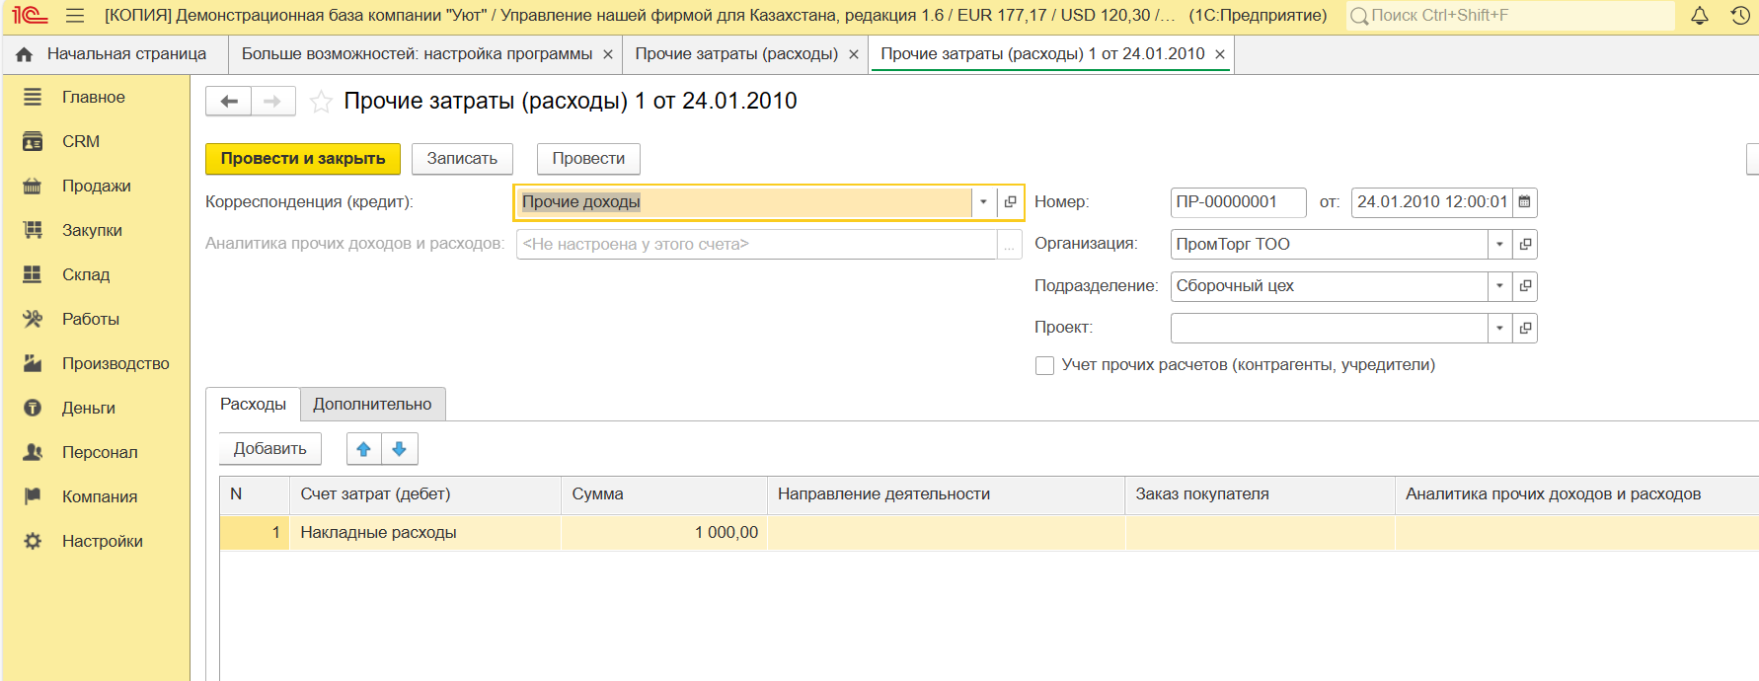The width and height of the screenshot is (1759, 681).
Task: Add document to favorites with star
Action: coord(321,102)
